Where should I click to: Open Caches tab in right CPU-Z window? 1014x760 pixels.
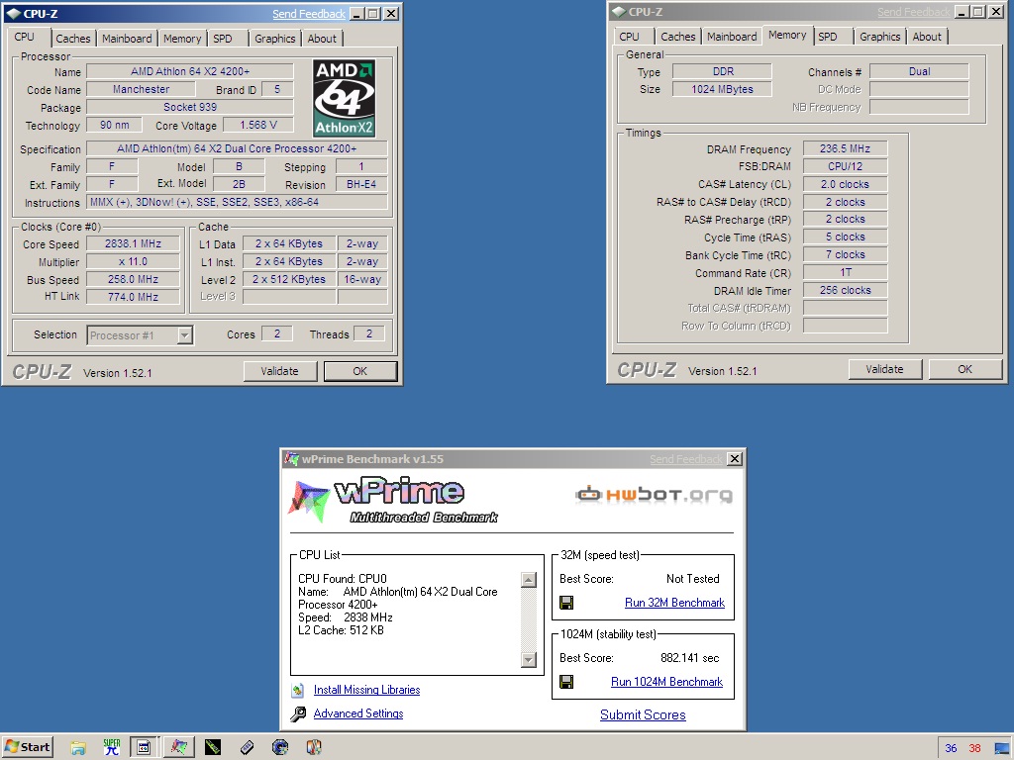(x=677, y=37)
